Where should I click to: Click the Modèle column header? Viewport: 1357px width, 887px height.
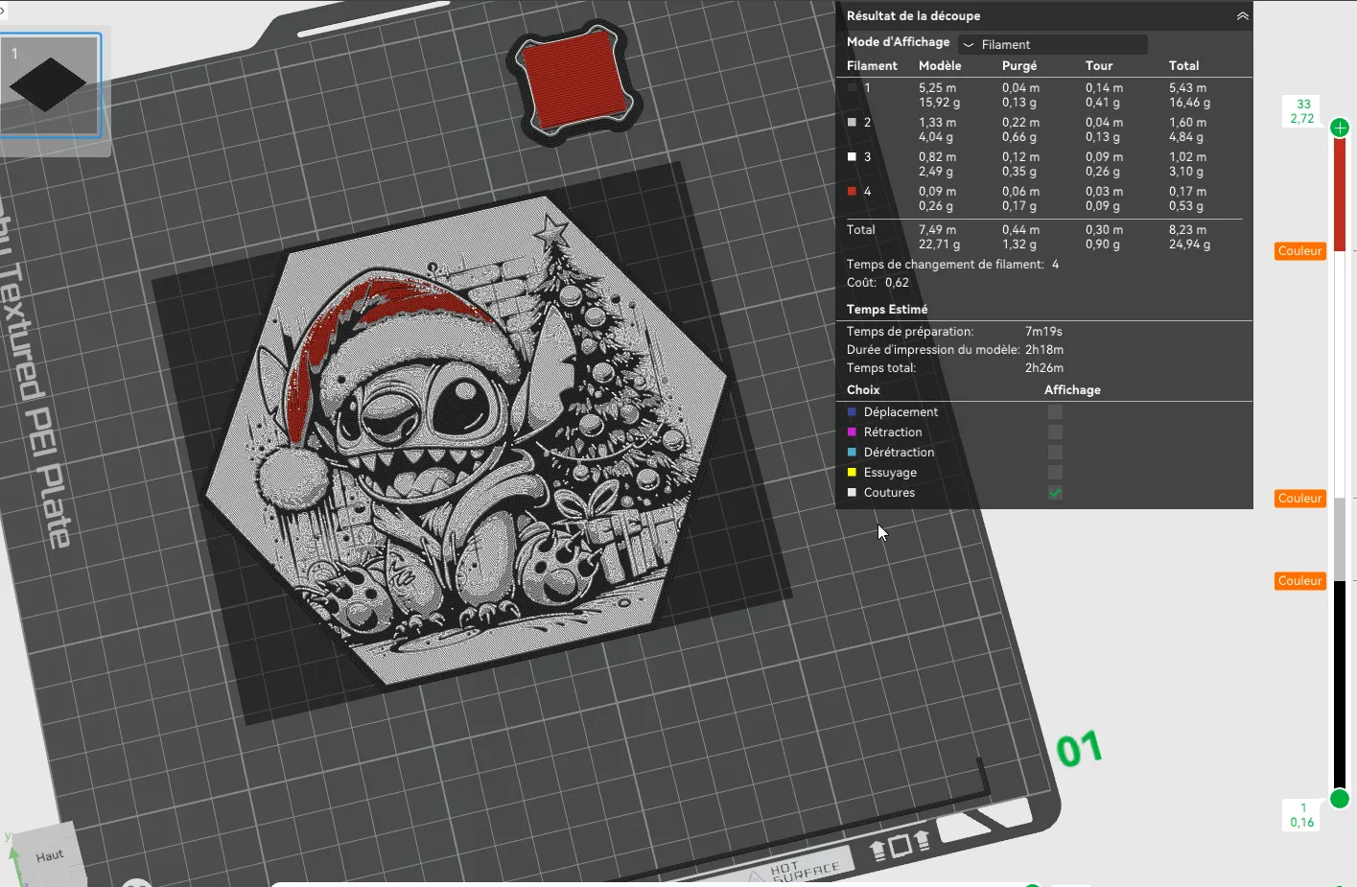940,66
